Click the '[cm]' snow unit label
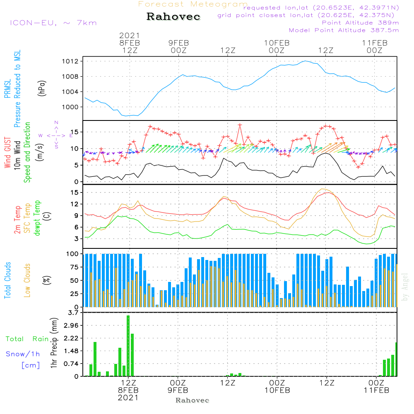This screenshot has height=414, width=414. pos(31,366)
